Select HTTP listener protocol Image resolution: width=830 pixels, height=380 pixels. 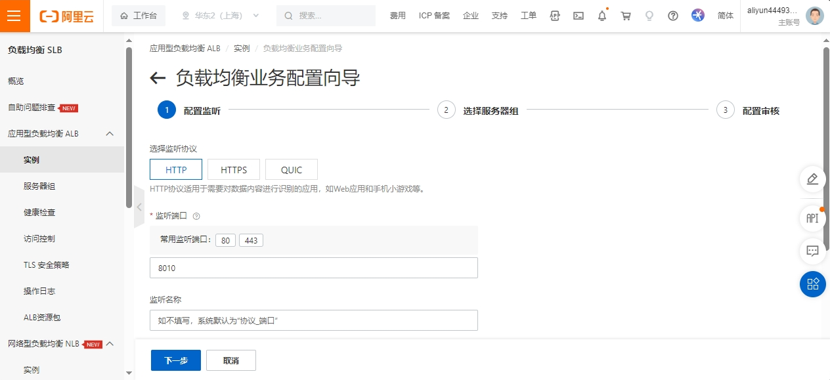(176, 169)
